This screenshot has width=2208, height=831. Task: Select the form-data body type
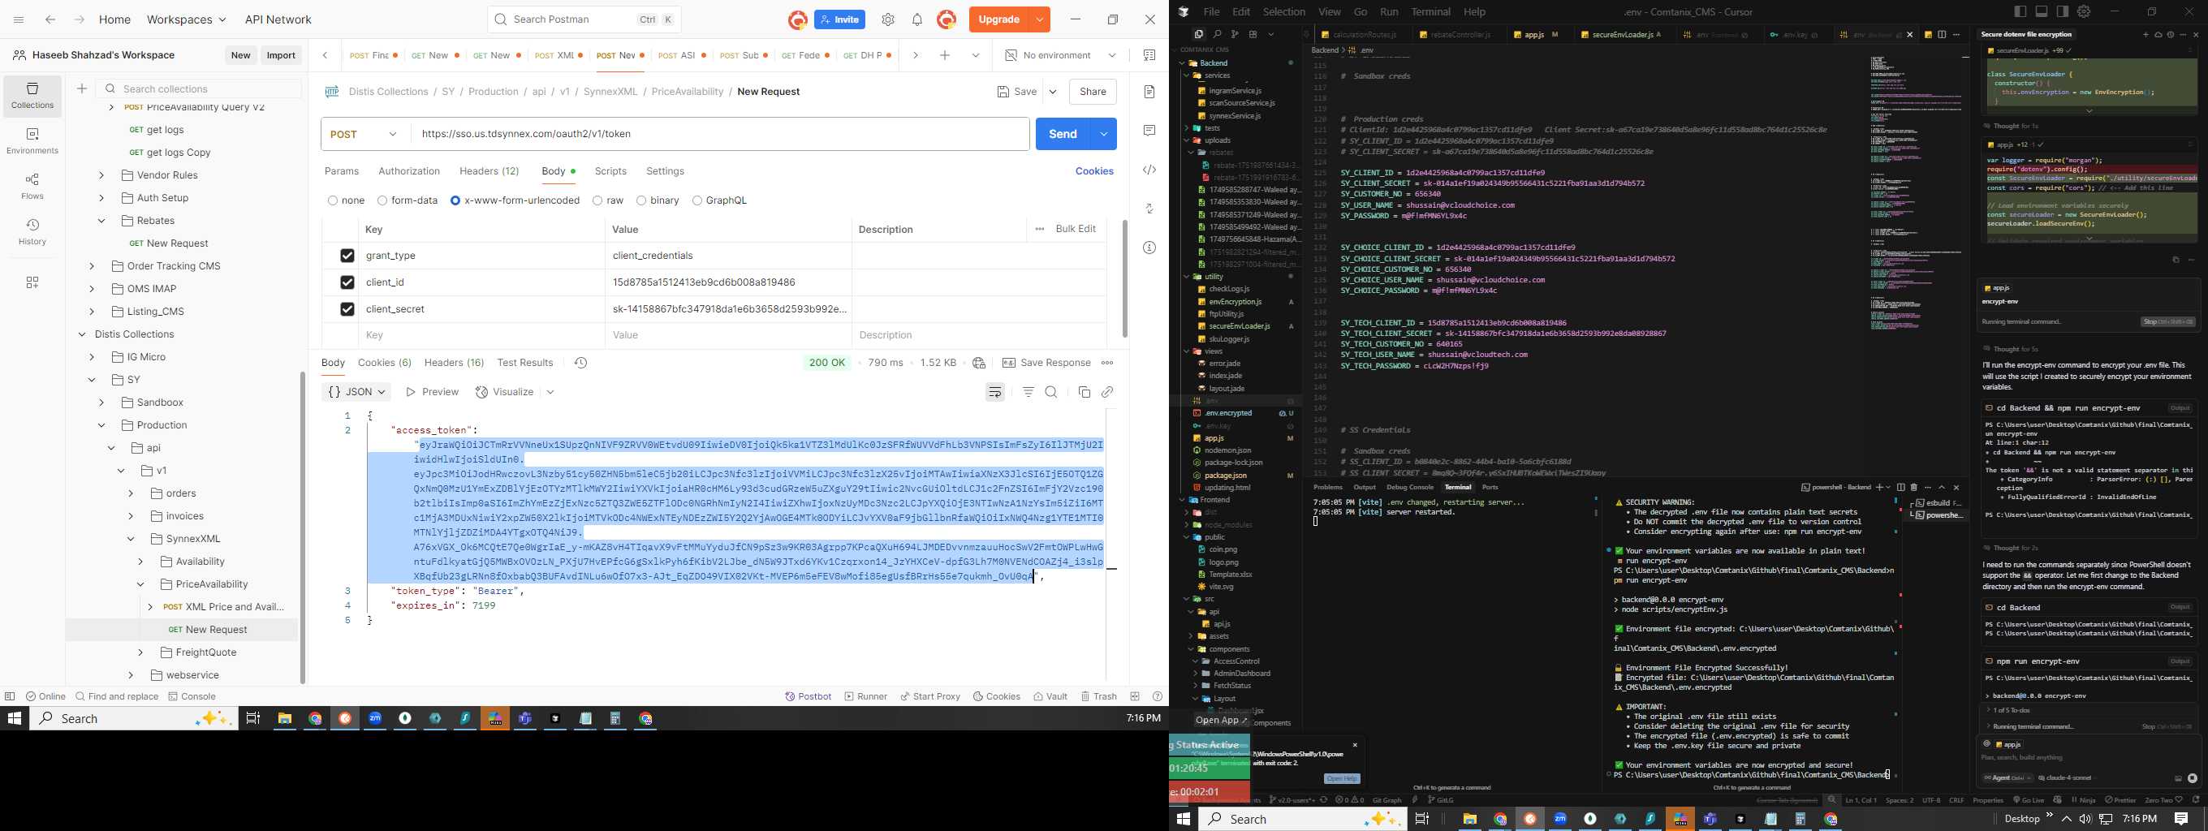[382, 200]
